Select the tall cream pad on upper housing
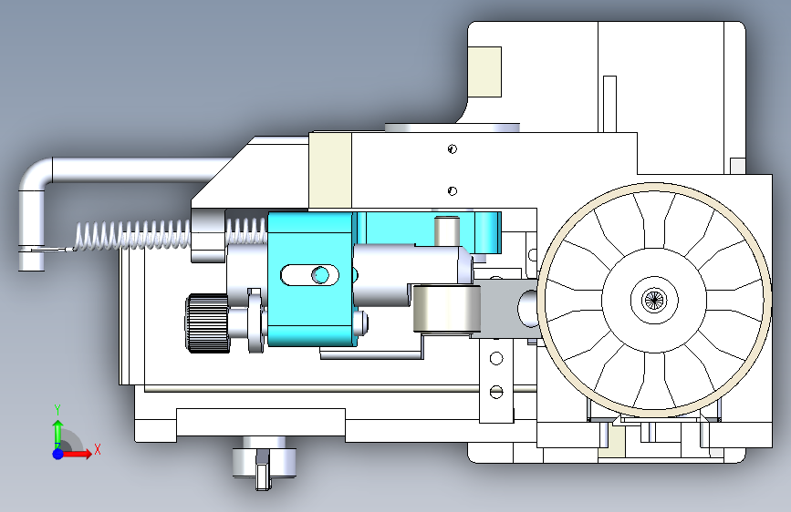Image resolution: width=791 pixels, height=512 pixels. click(x=330, y=170)
